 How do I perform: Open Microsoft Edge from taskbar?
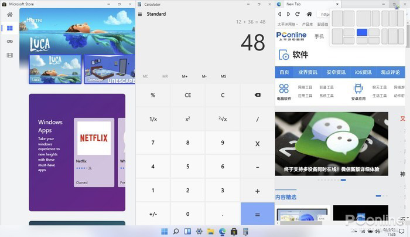(222, 231)
